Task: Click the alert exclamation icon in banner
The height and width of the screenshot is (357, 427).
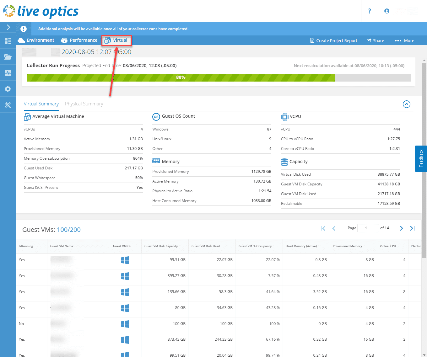Action: (24, 29)
